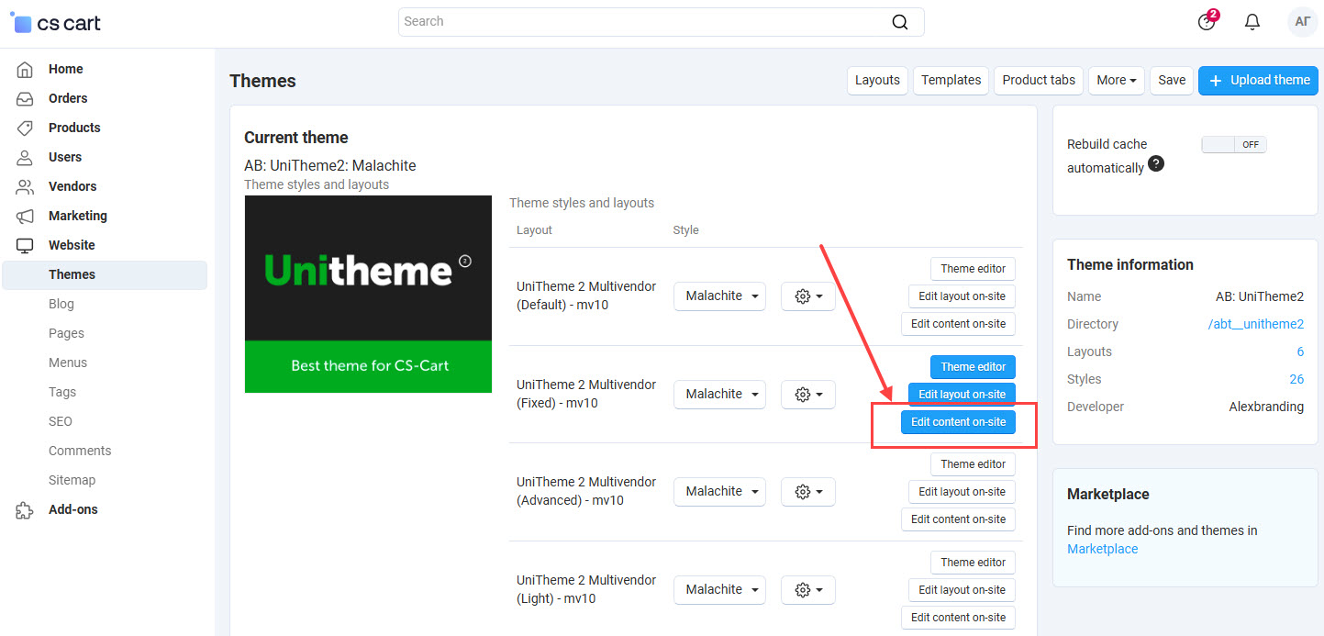Click the Products tag icon
Screen dimensions: 1324x636
click(25, 128)
